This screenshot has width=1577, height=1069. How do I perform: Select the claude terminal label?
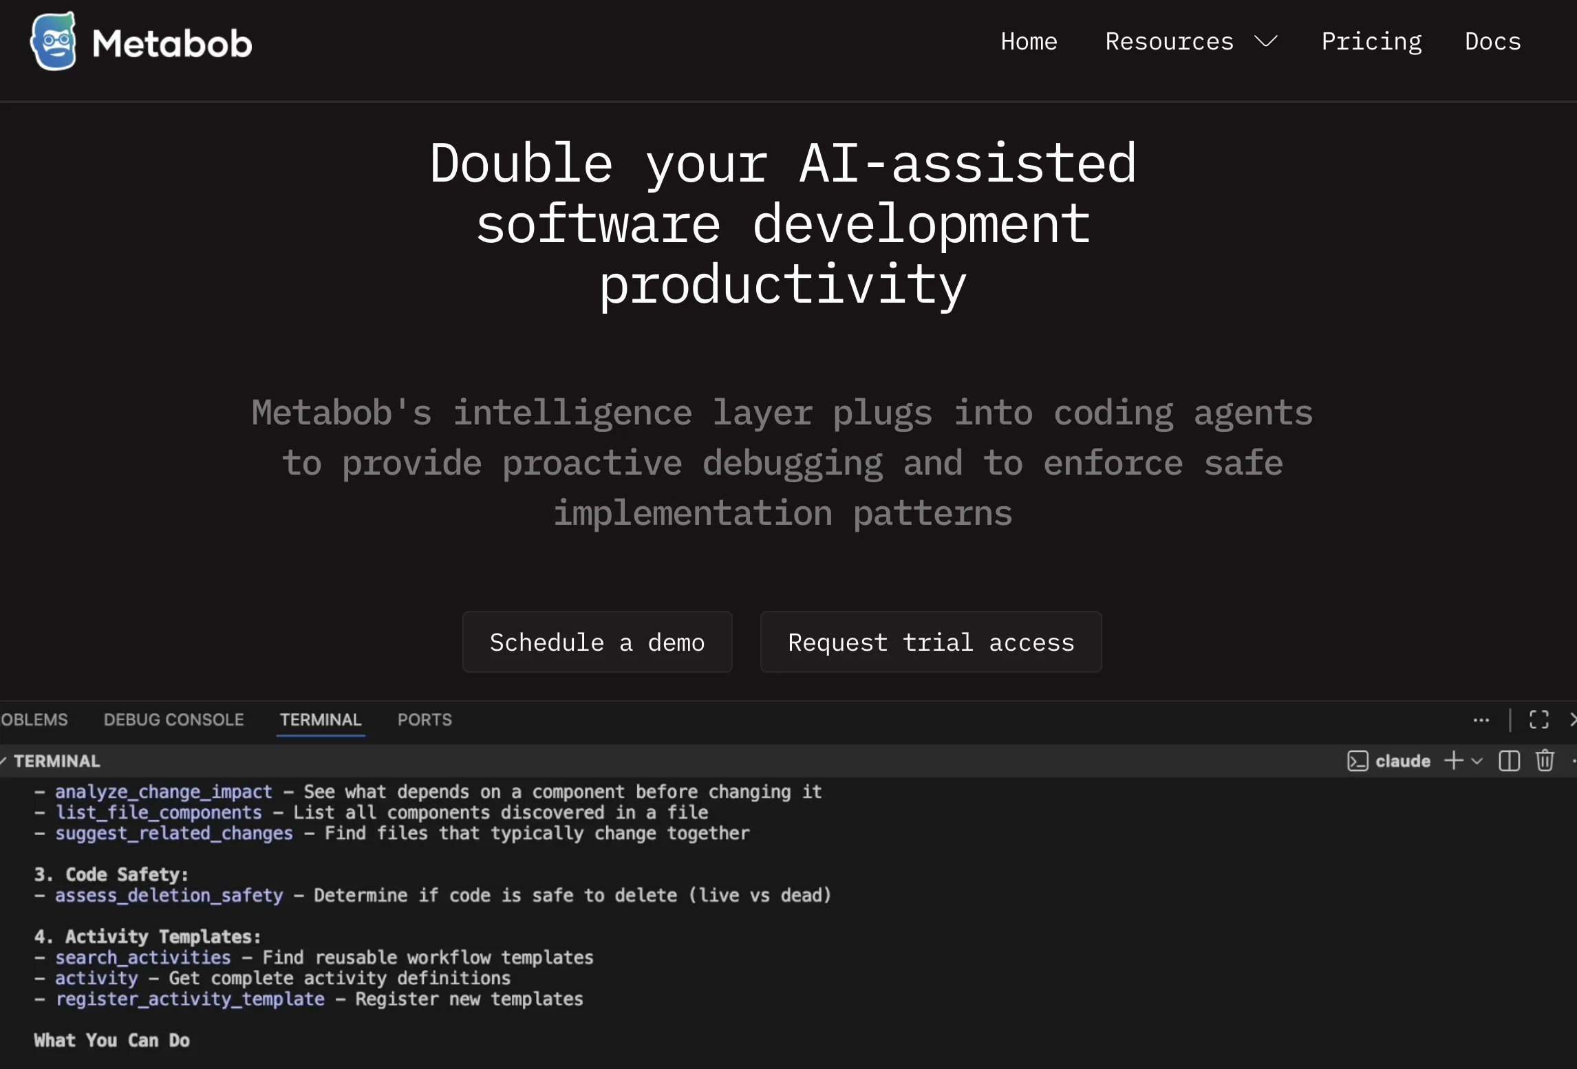pos(1402,761)
